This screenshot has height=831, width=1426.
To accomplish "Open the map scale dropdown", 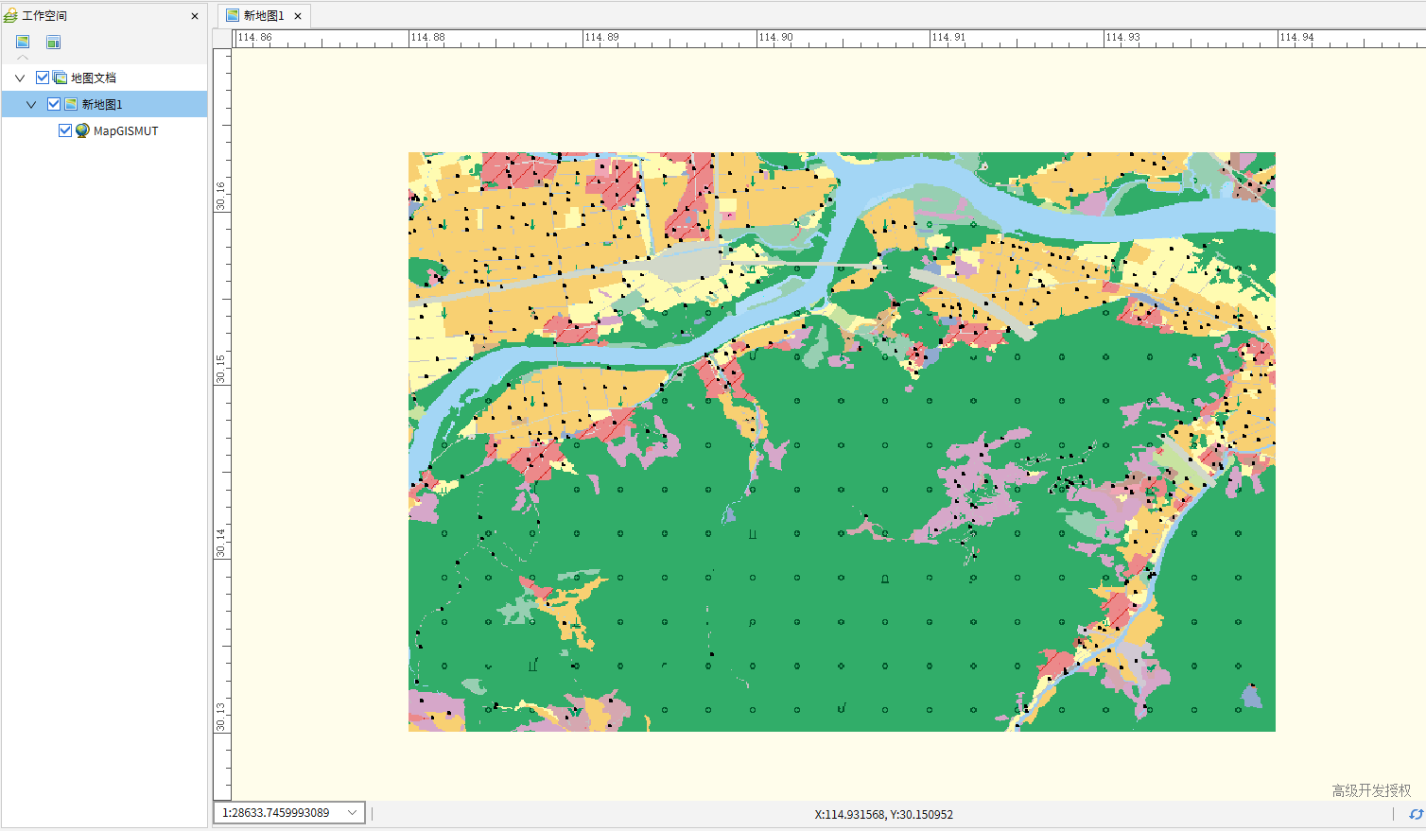I will (354, 813).
